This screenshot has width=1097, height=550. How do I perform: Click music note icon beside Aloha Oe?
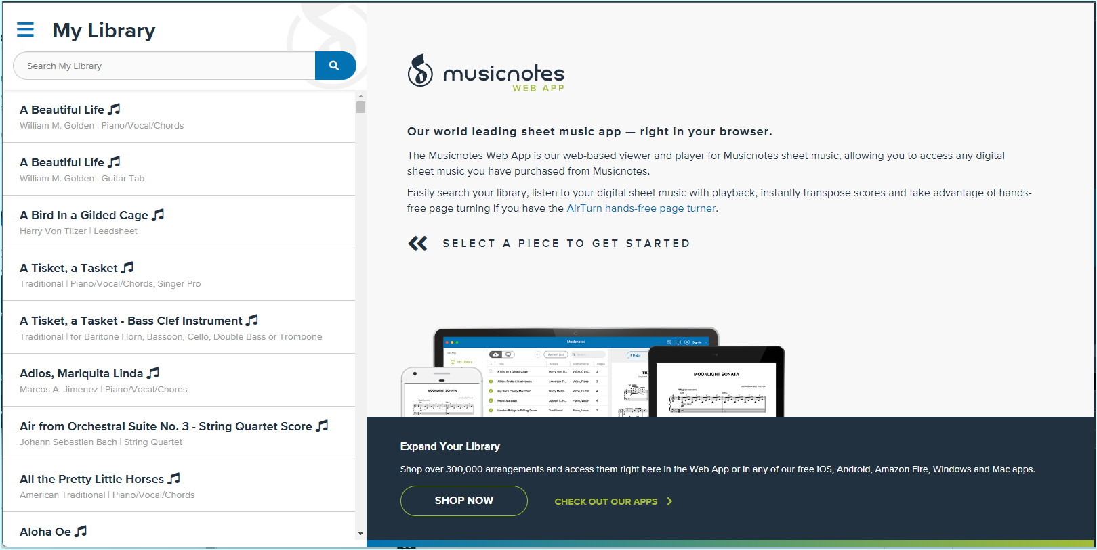81,531
